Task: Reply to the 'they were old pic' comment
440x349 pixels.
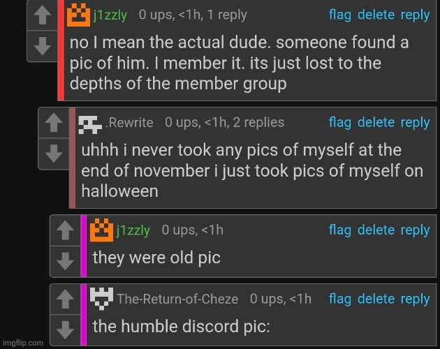Action: coord(416,230)
